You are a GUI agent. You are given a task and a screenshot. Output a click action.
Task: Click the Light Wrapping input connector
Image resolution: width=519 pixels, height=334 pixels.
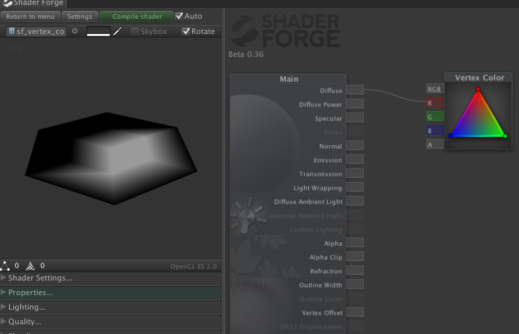click(x=355, y=187)
